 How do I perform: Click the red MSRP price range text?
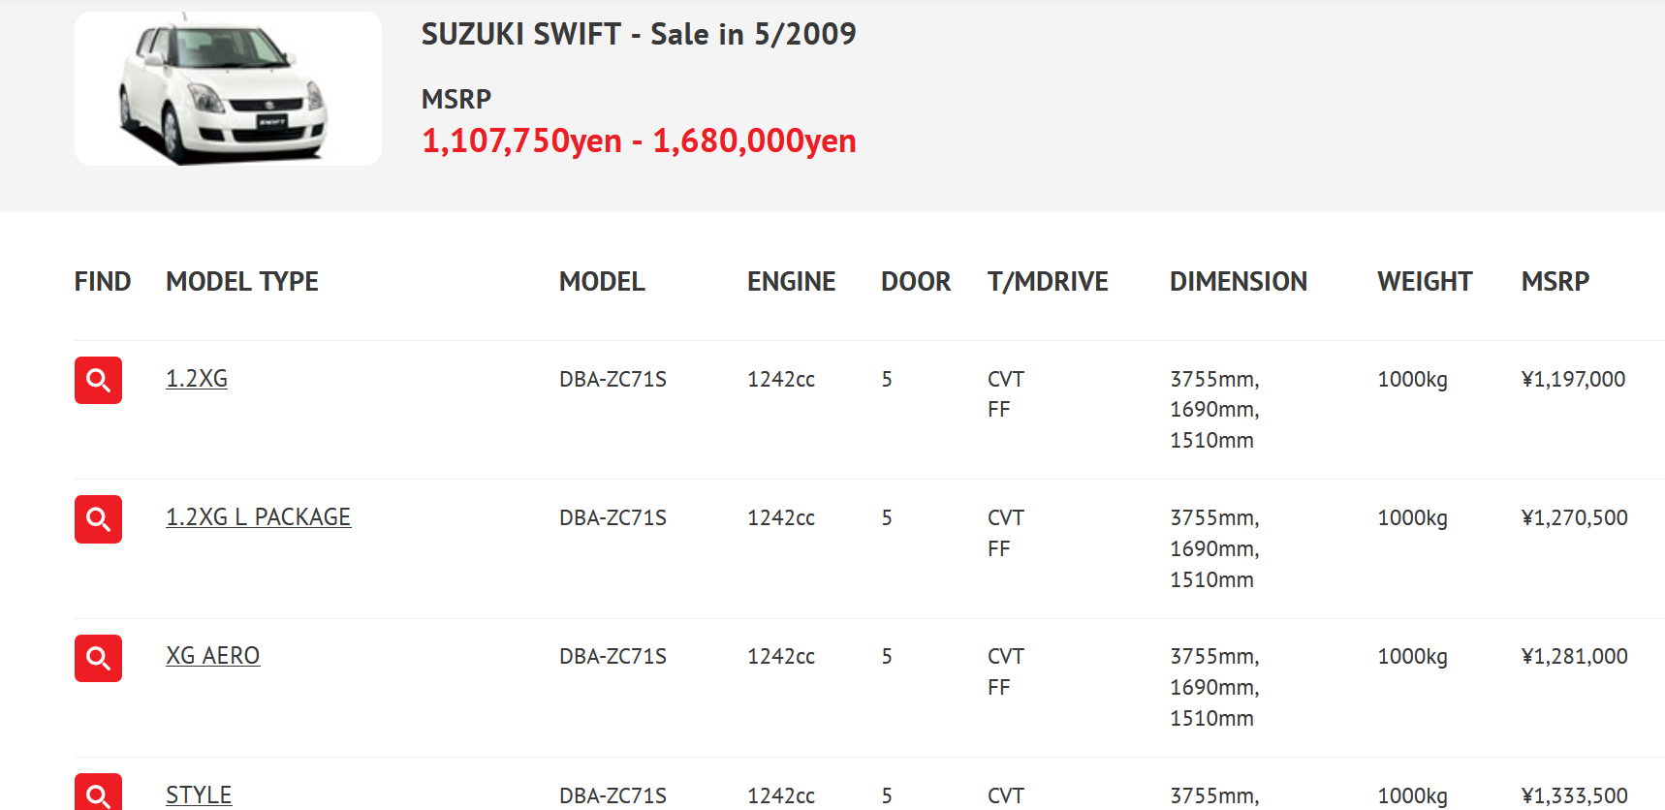coord(639,141)
